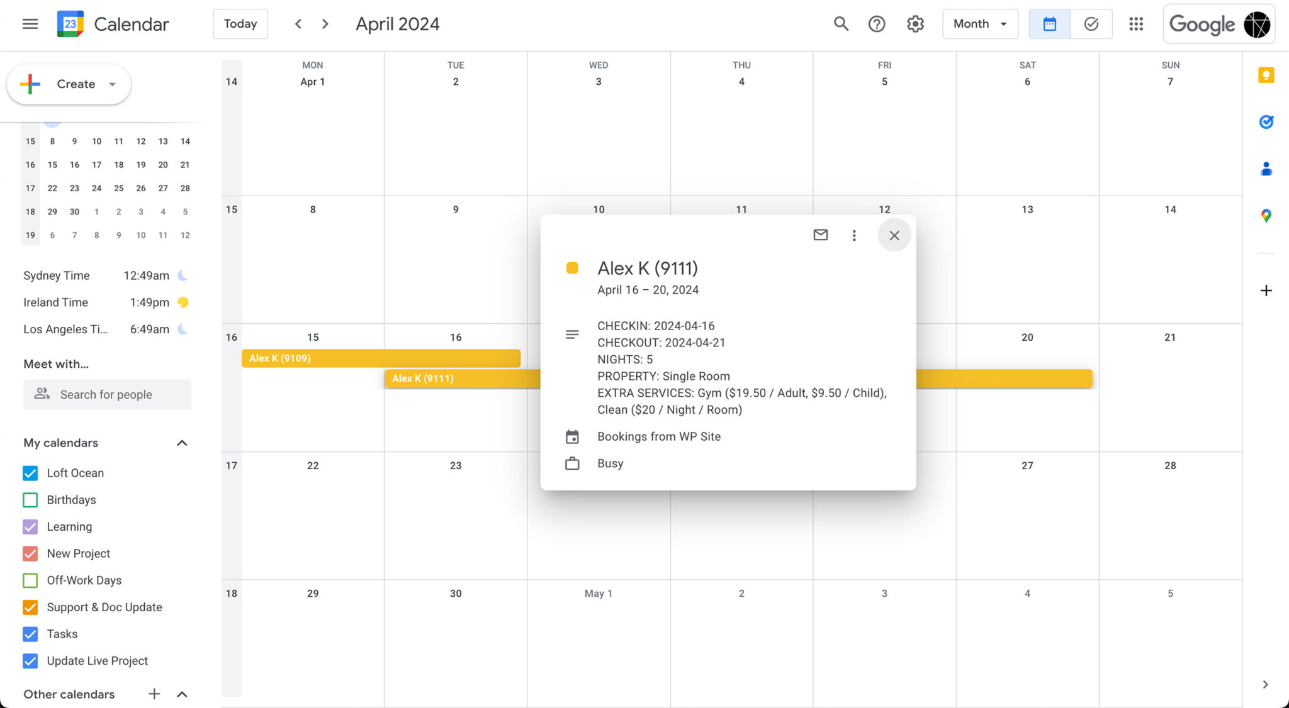
Task: Collapse My calendars section
Action: pos(182,443)
